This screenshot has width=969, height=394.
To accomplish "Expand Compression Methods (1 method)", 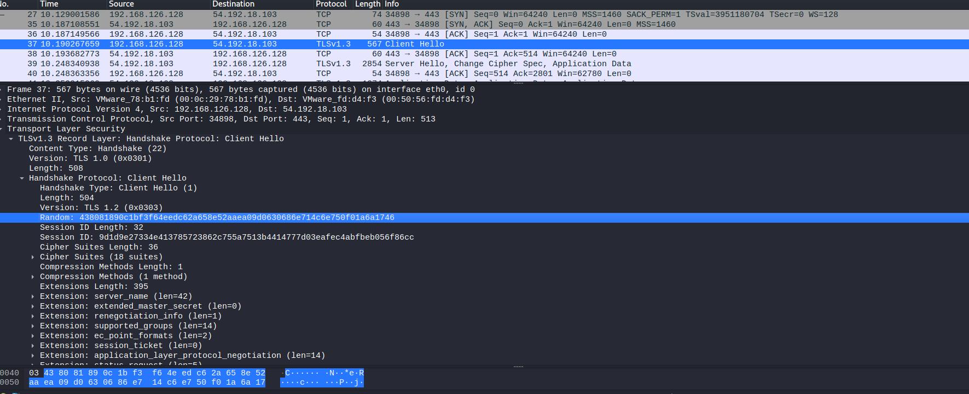I will [x=33, y=276].
